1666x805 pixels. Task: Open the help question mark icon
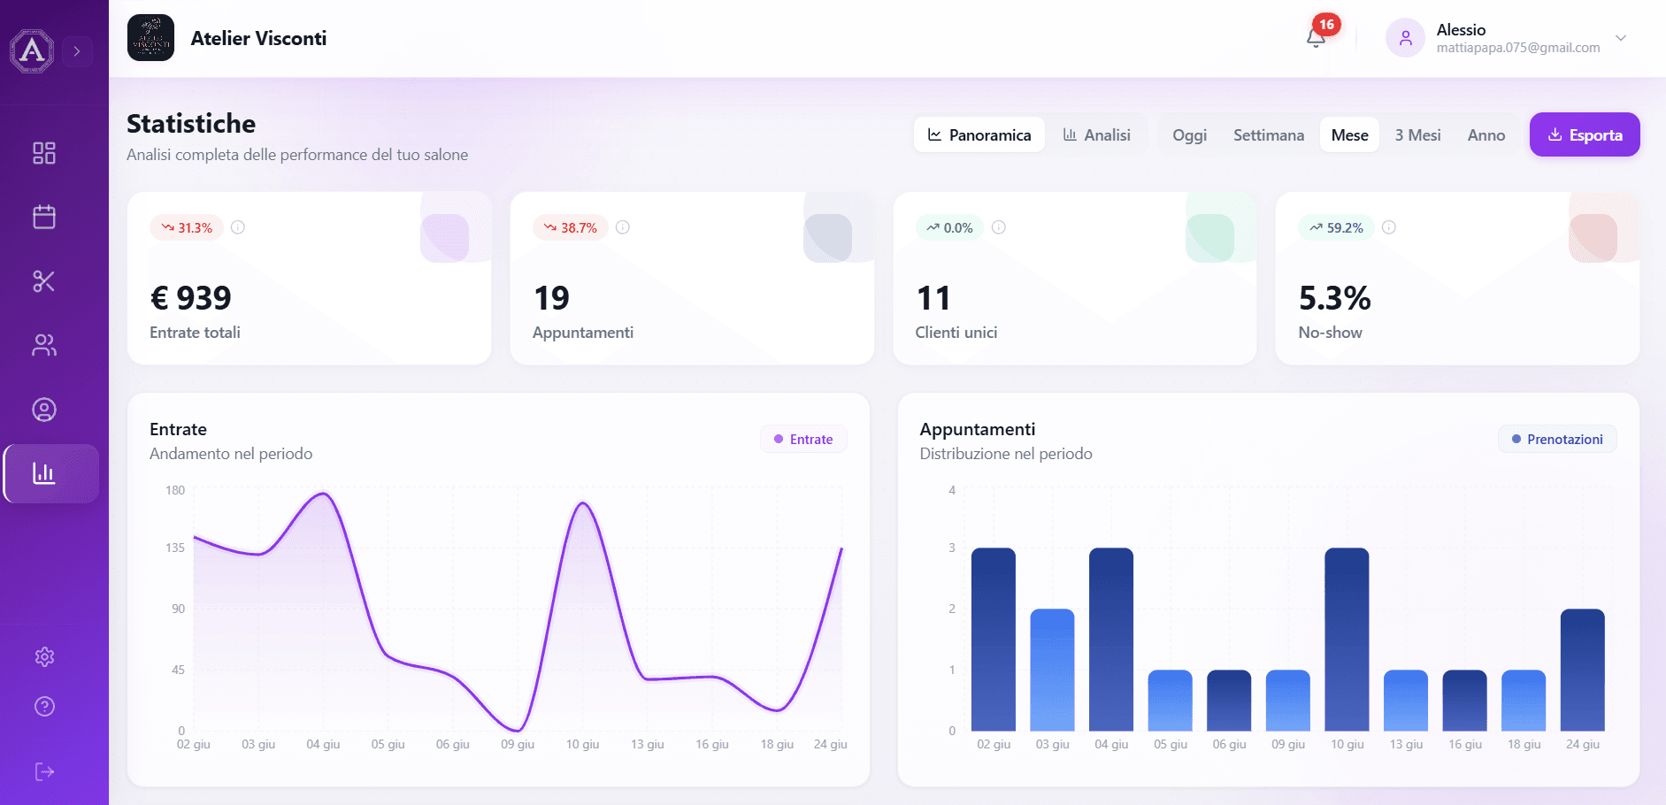[x=44, y=706]
